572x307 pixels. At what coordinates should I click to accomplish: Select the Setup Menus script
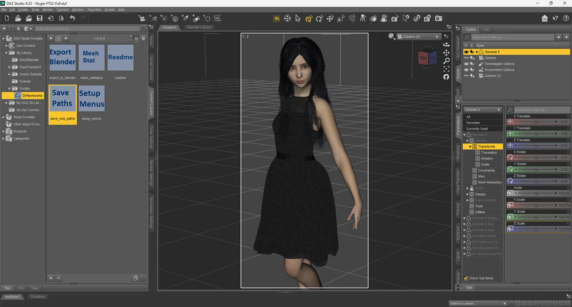91,99
